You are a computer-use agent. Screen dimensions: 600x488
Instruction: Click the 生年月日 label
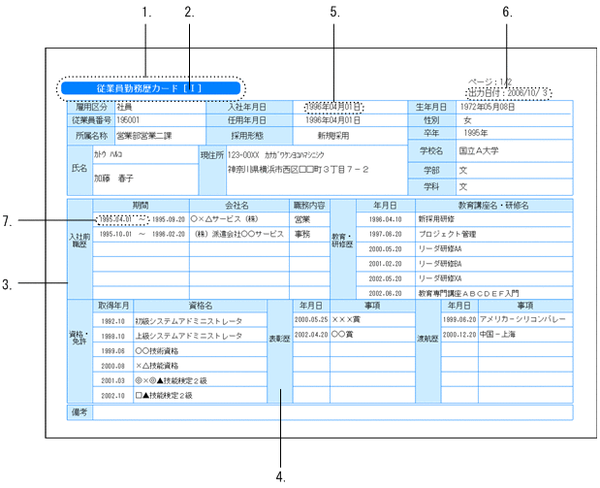tap(431, 108)
